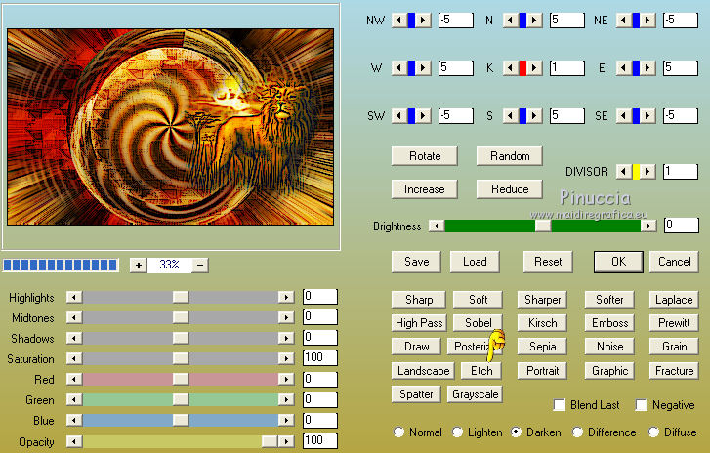The height and width of the screenshot is (453, 710).
Task: Decrease N value with left arrow
Action: tap(511, 21)
